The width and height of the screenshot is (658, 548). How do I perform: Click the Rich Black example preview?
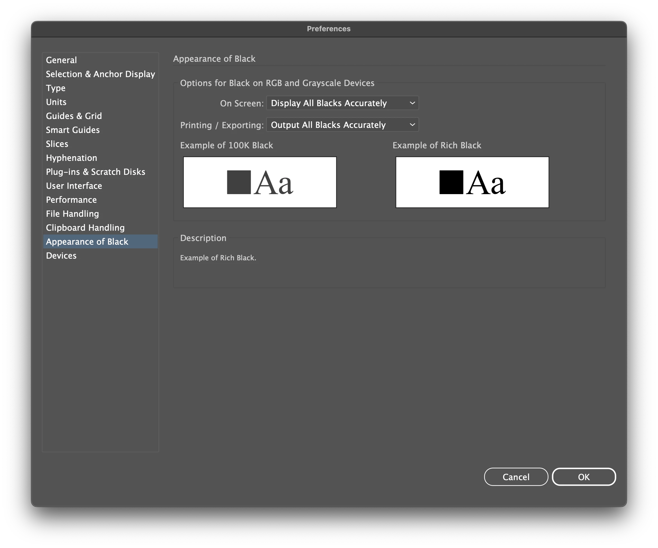pyautogui.click(x=472, y=182)
